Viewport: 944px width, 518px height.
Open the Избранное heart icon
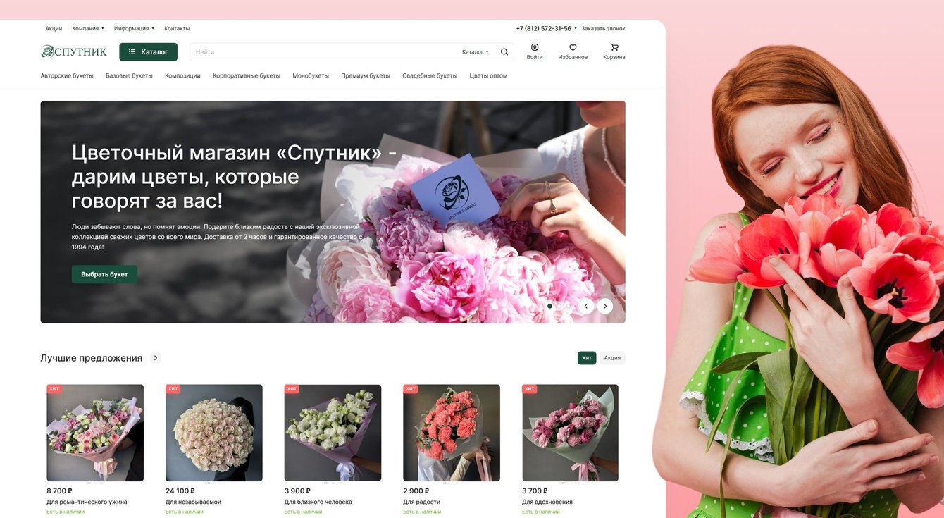tap(573, 47)
